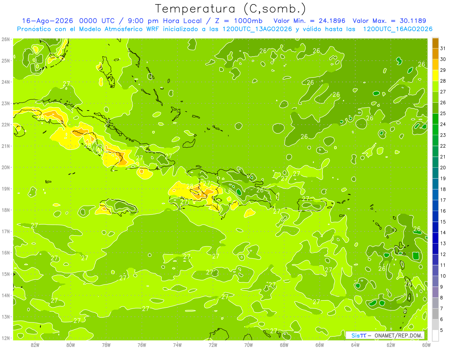This screenshot has width=453, height=350.
Task: Select the end time "1200UTC_16AGO2026"
Action: tap(398, 29)
